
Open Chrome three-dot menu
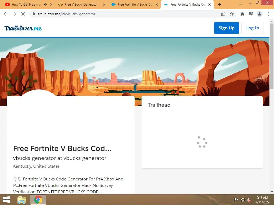[268, 14]
